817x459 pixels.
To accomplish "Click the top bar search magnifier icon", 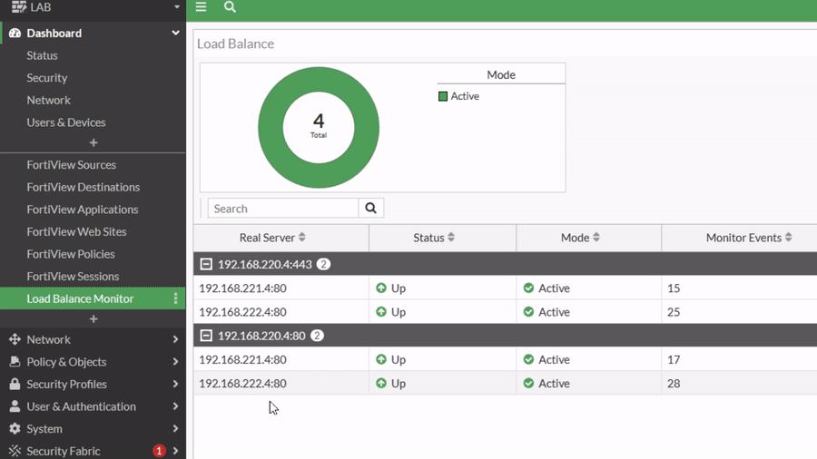I will [230, 6].
